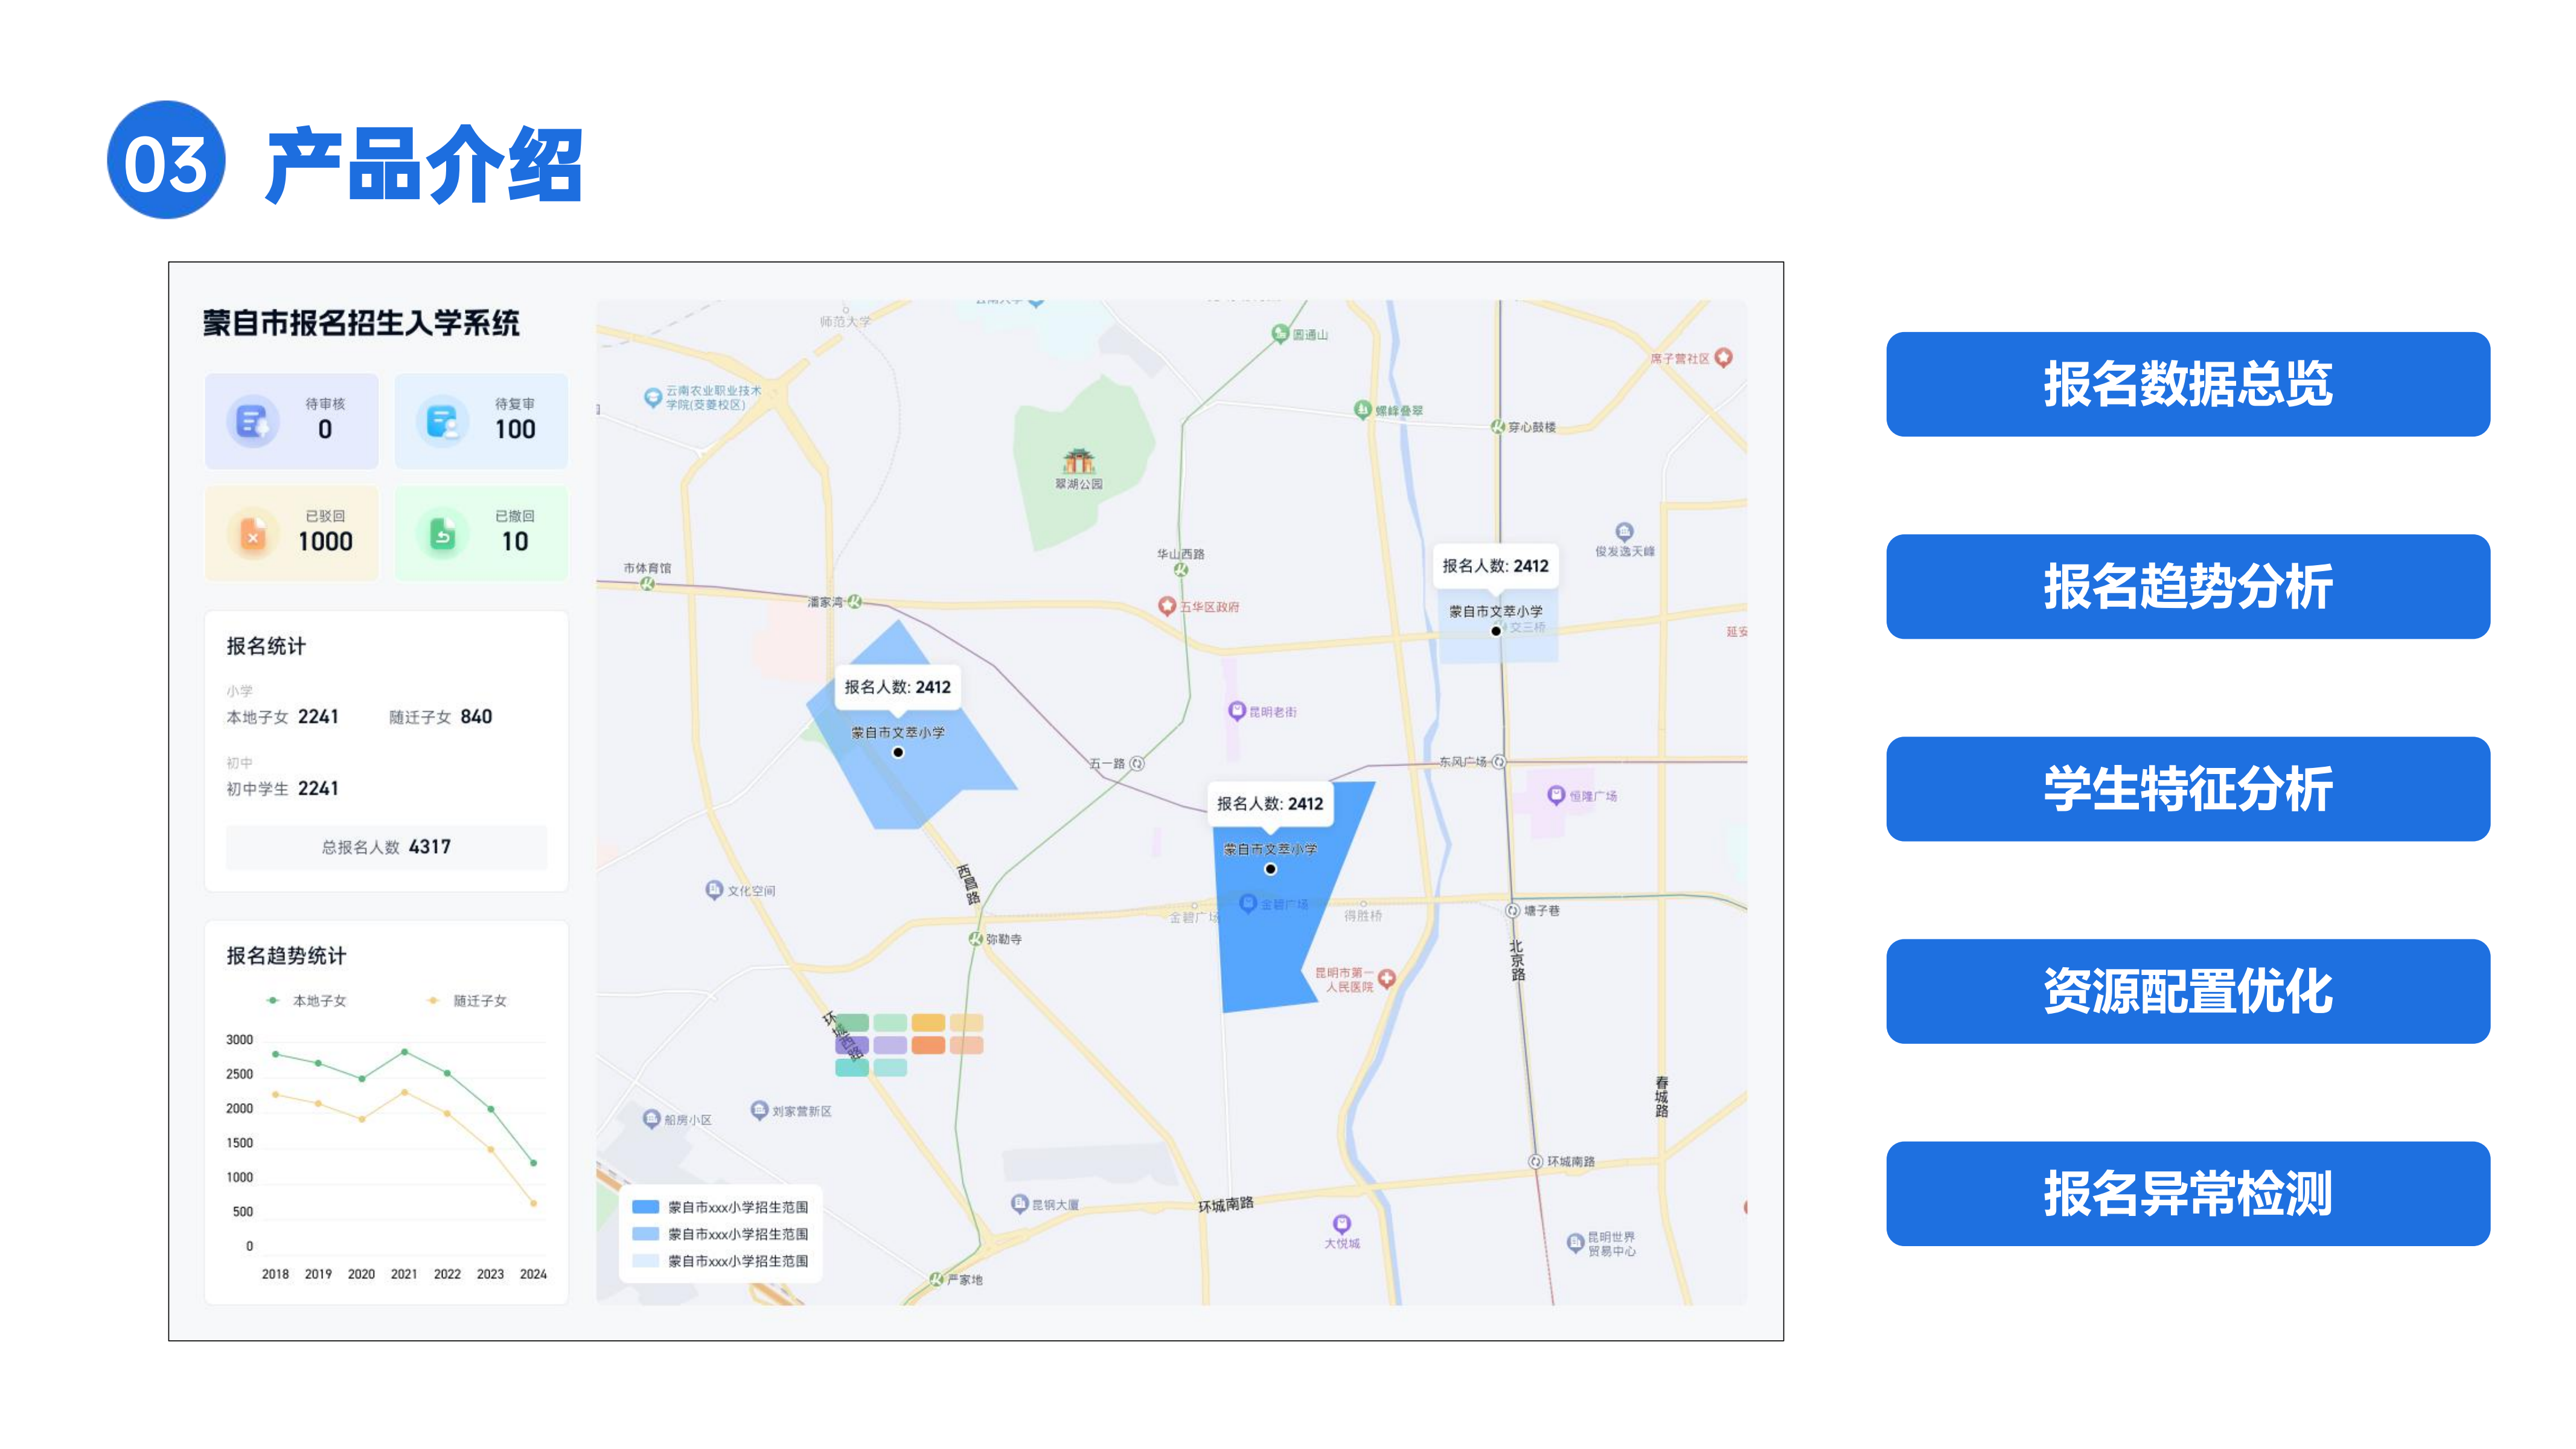
Task: Click the 已驳回 rejected icon
Action: point(252,534)
